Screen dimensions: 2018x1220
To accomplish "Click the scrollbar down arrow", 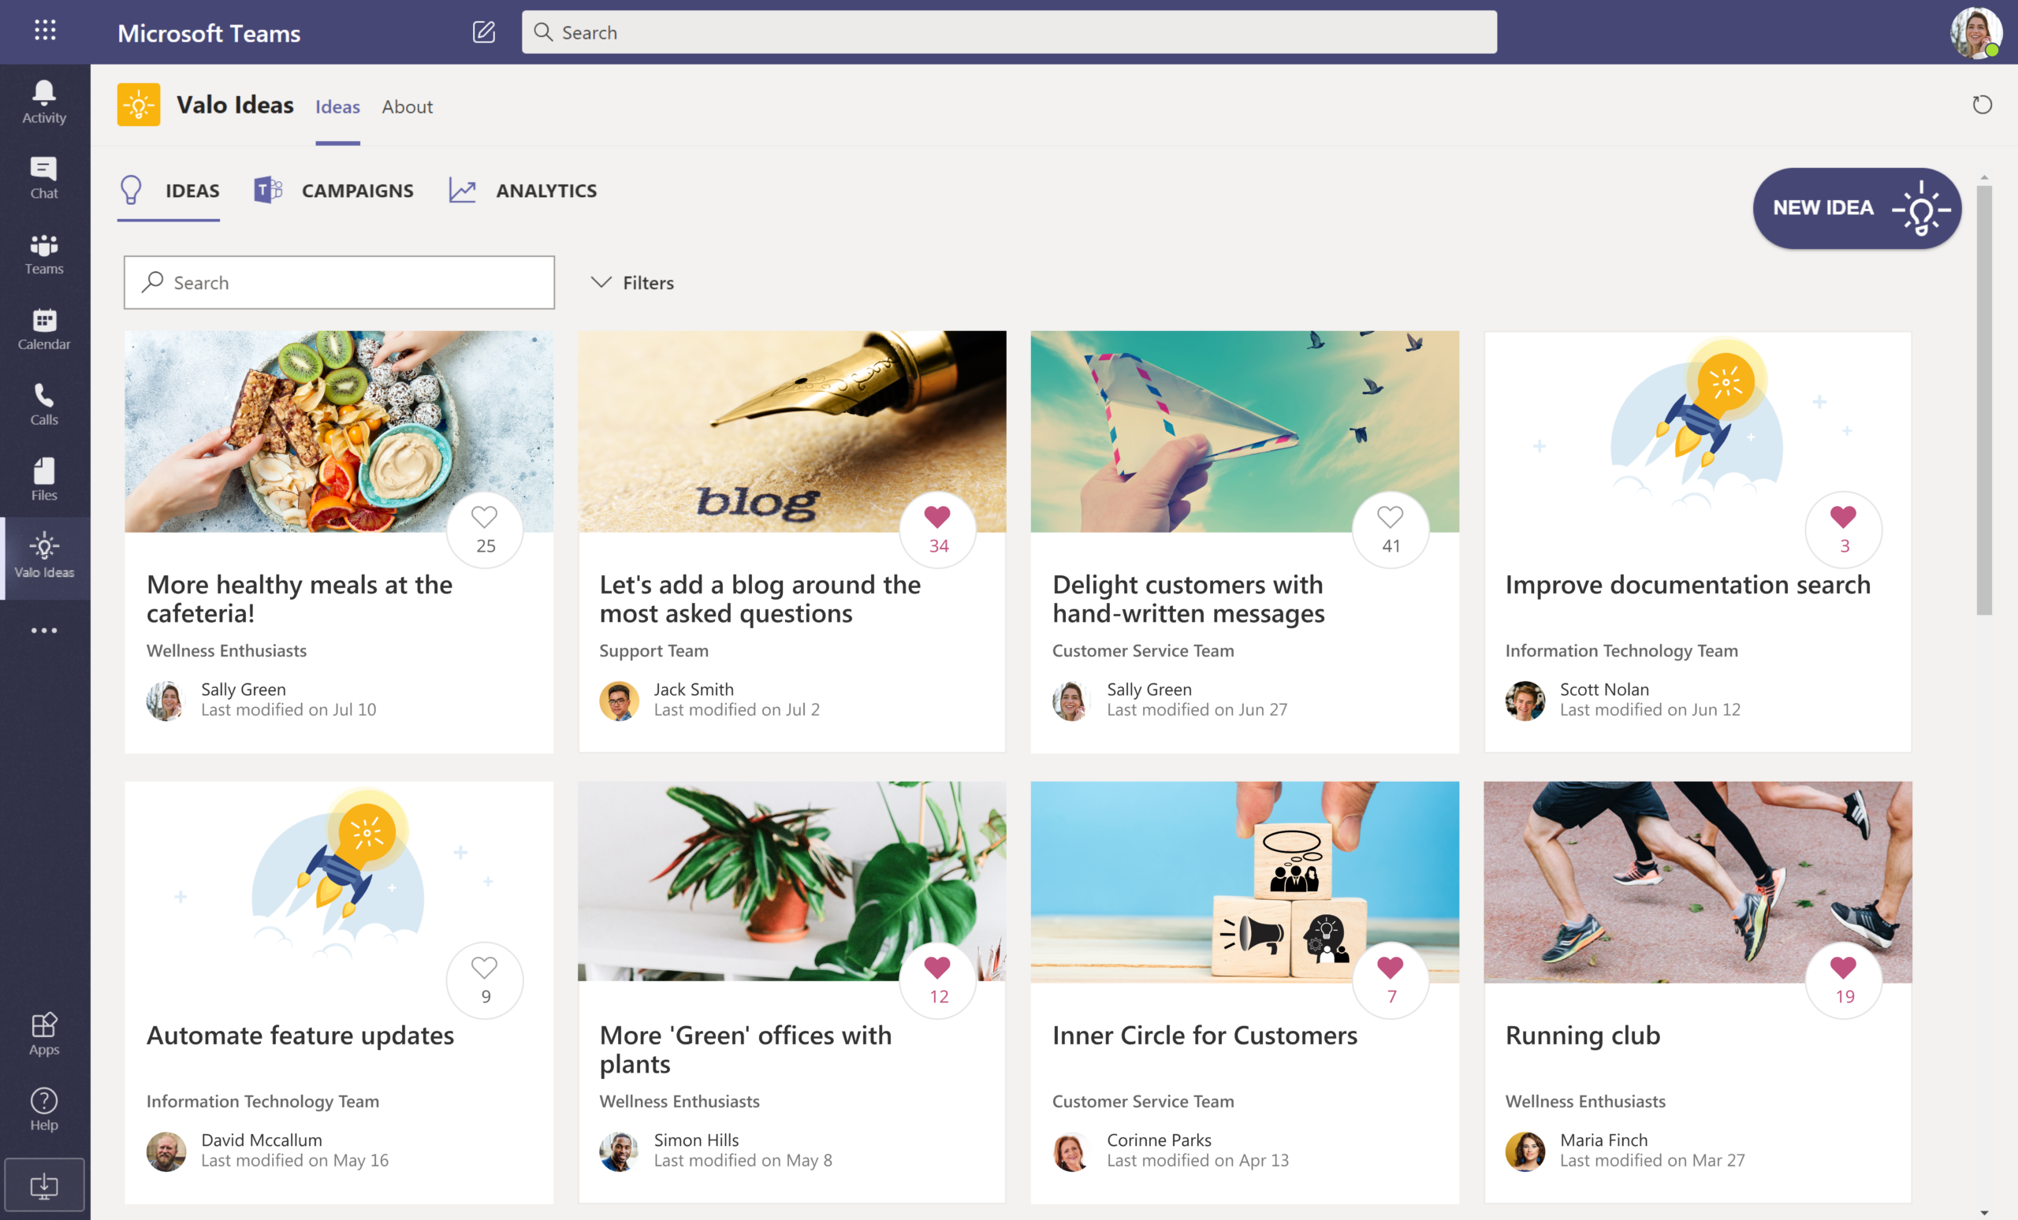I will point(1983,1213).
